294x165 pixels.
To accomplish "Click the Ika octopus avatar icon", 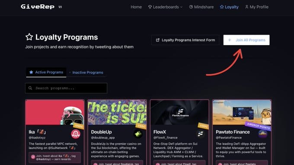I will [76, 134].
